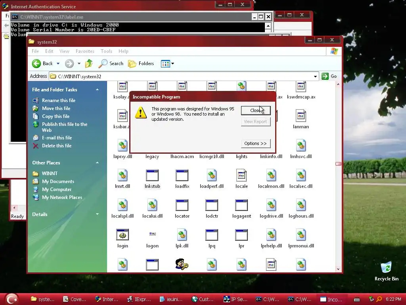
Task: Select the loghours.dll file icon
Action: tap(301, 205)
